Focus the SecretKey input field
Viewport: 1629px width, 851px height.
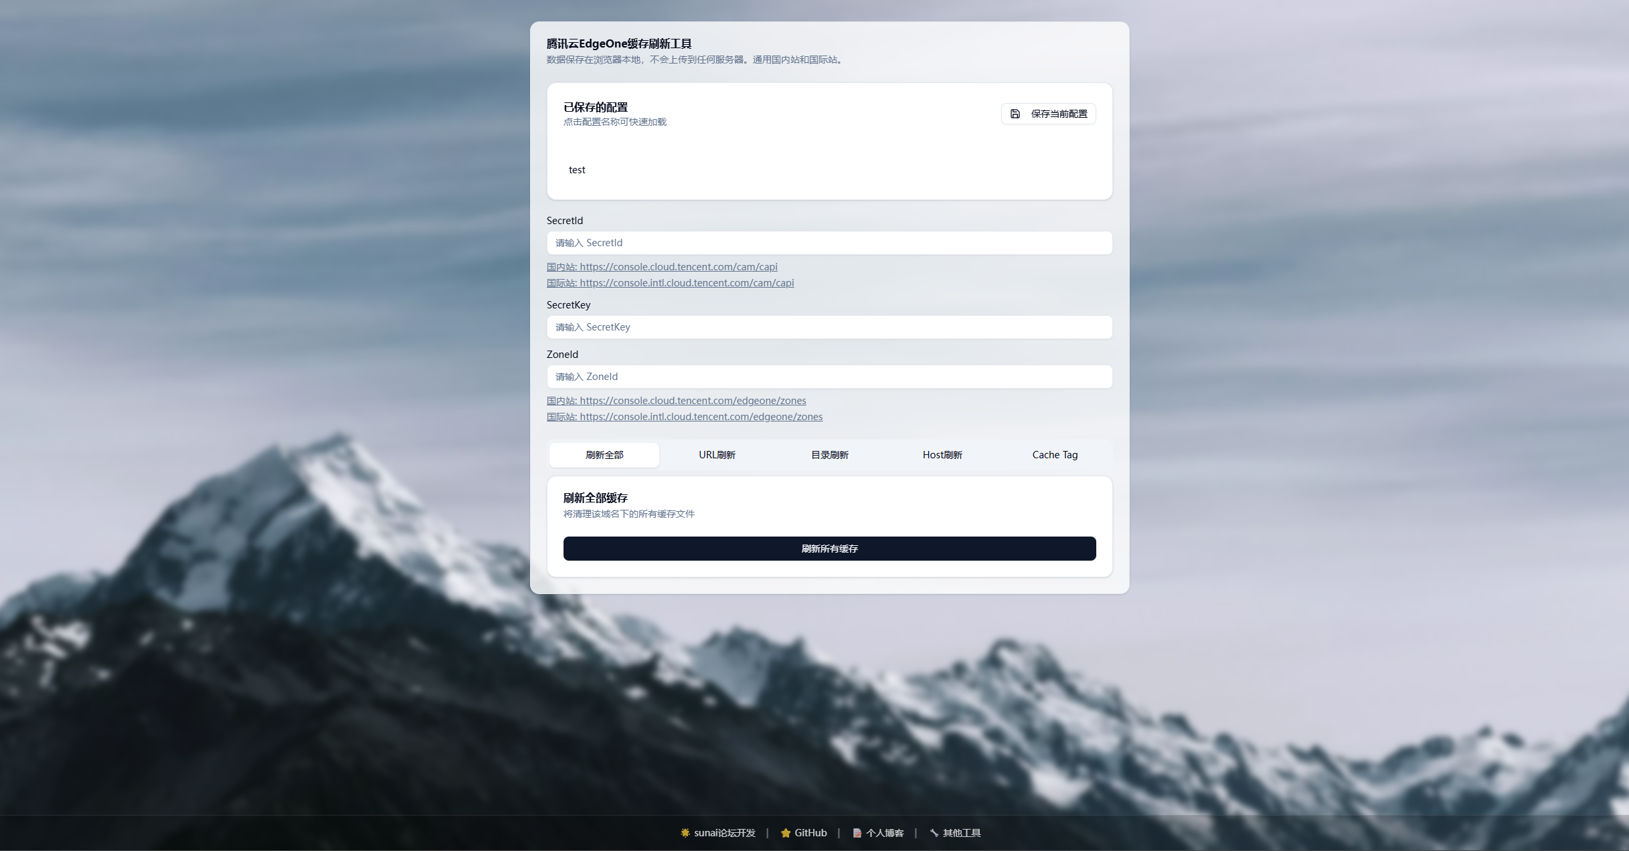click(829, 327)
